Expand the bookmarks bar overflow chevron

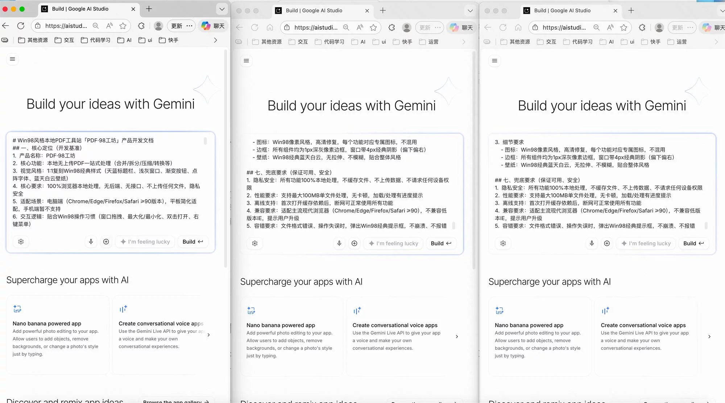(x=216, y=40)
